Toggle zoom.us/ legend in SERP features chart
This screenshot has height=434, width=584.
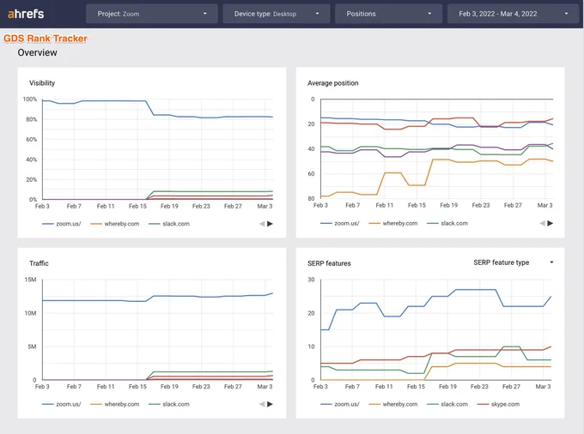340,404
